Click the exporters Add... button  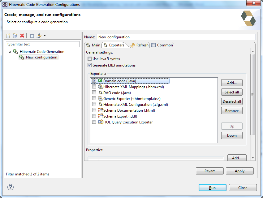[x=232, y=83]
